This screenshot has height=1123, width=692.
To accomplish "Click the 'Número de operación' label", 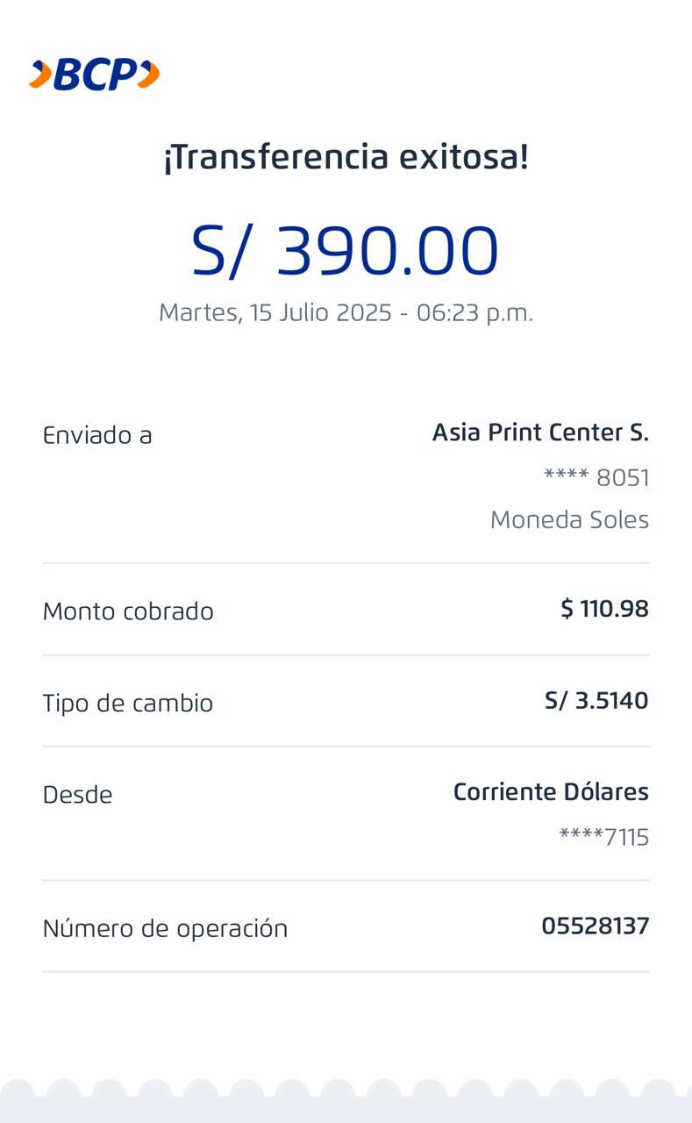I will [x=165, y=929].
